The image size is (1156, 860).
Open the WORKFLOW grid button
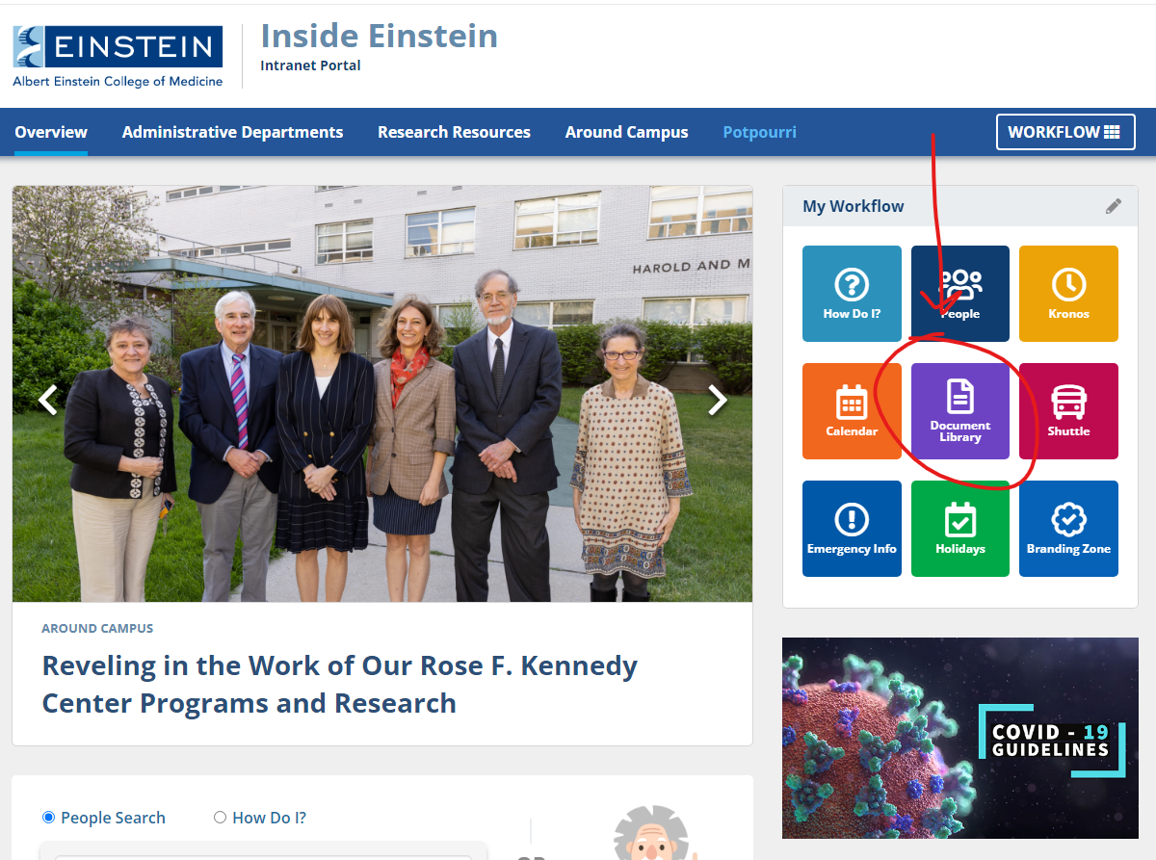[x=1065, y=131]
